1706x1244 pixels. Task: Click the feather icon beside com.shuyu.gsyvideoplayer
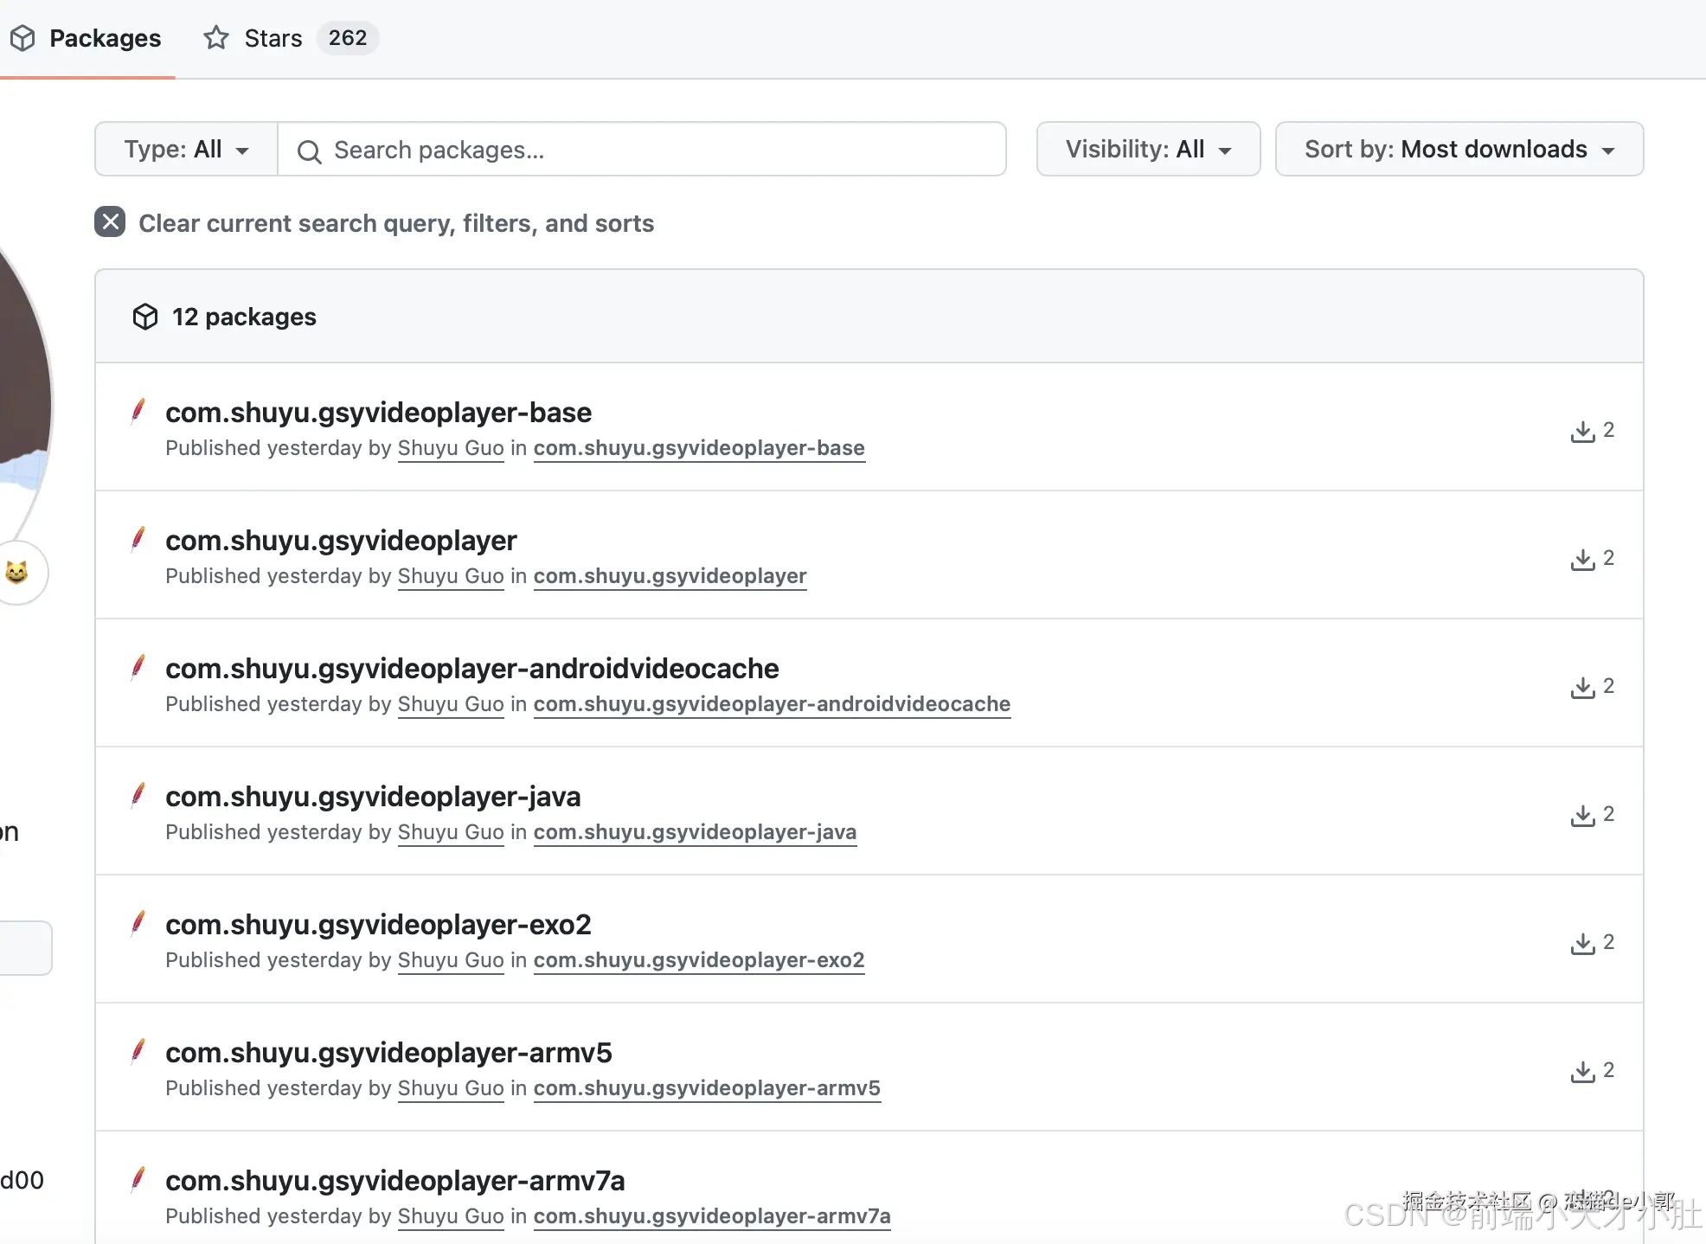pyautogui.click(x=138, y=538)
